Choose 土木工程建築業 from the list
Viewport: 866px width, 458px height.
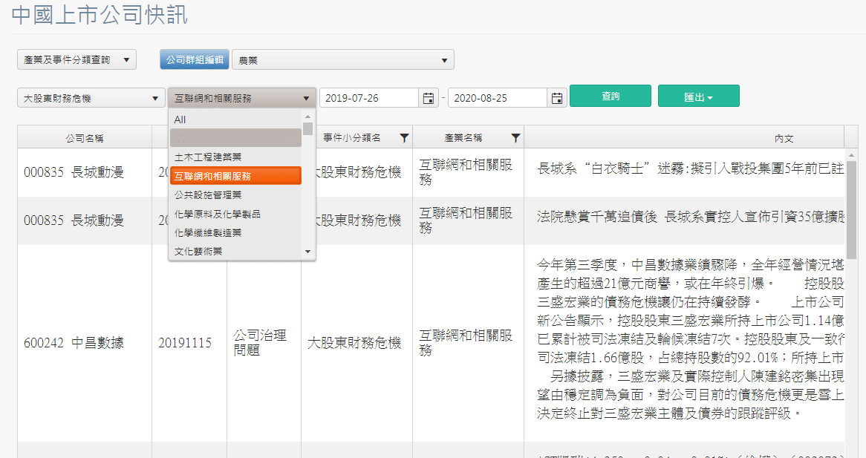(x=208, y=157)
